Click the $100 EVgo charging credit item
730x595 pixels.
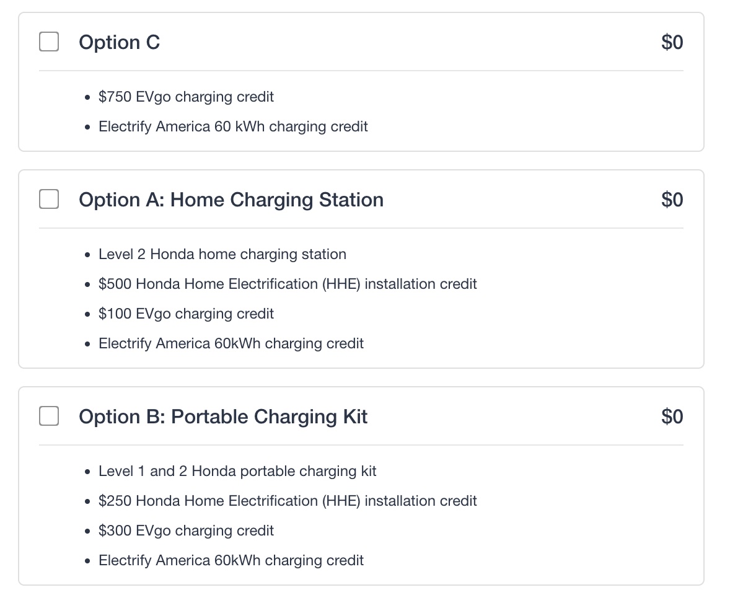pos(186,314)
